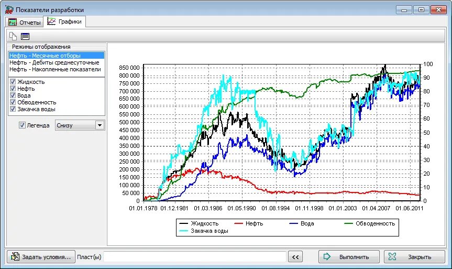Click the Нефть legend entry
452x269 pixels.
(249, 223)
